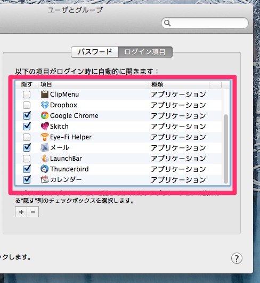Click the Eye-Fi Helper wifi icon
260x283 pixels.
tap(45, 137)
